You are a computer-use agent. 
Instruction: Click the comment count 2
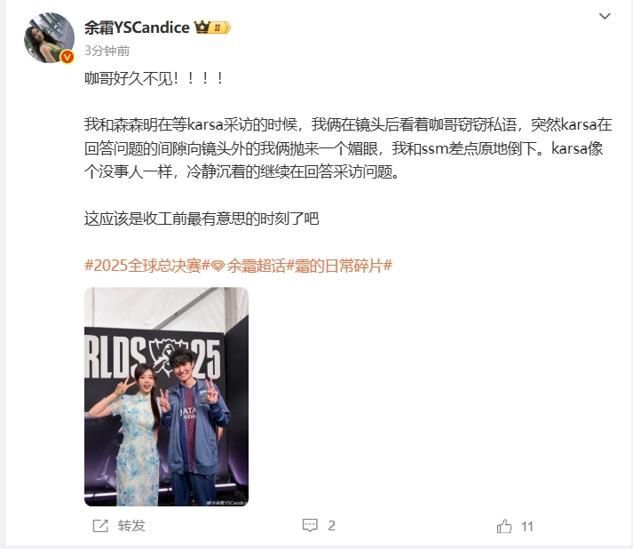(x=331, y=526)
